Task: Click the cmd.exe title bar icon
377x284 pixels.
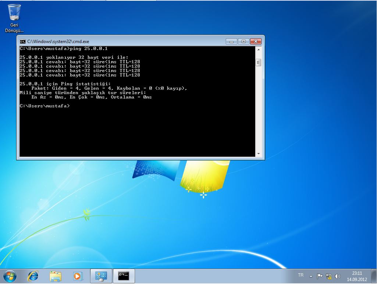Action: click(22, 42)
